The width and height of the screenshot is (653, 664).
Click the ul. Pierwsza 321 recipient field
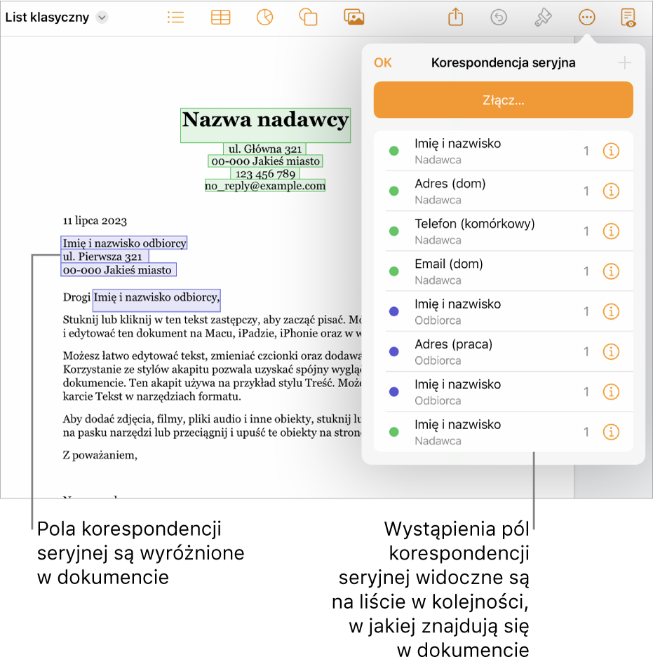(105, 256)
